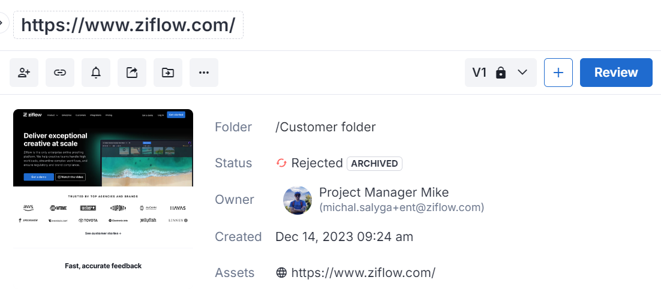Viewport: 661px width, 304px height.
Task: Click the add reviewer person icon
Action: (x=24, y=73)
